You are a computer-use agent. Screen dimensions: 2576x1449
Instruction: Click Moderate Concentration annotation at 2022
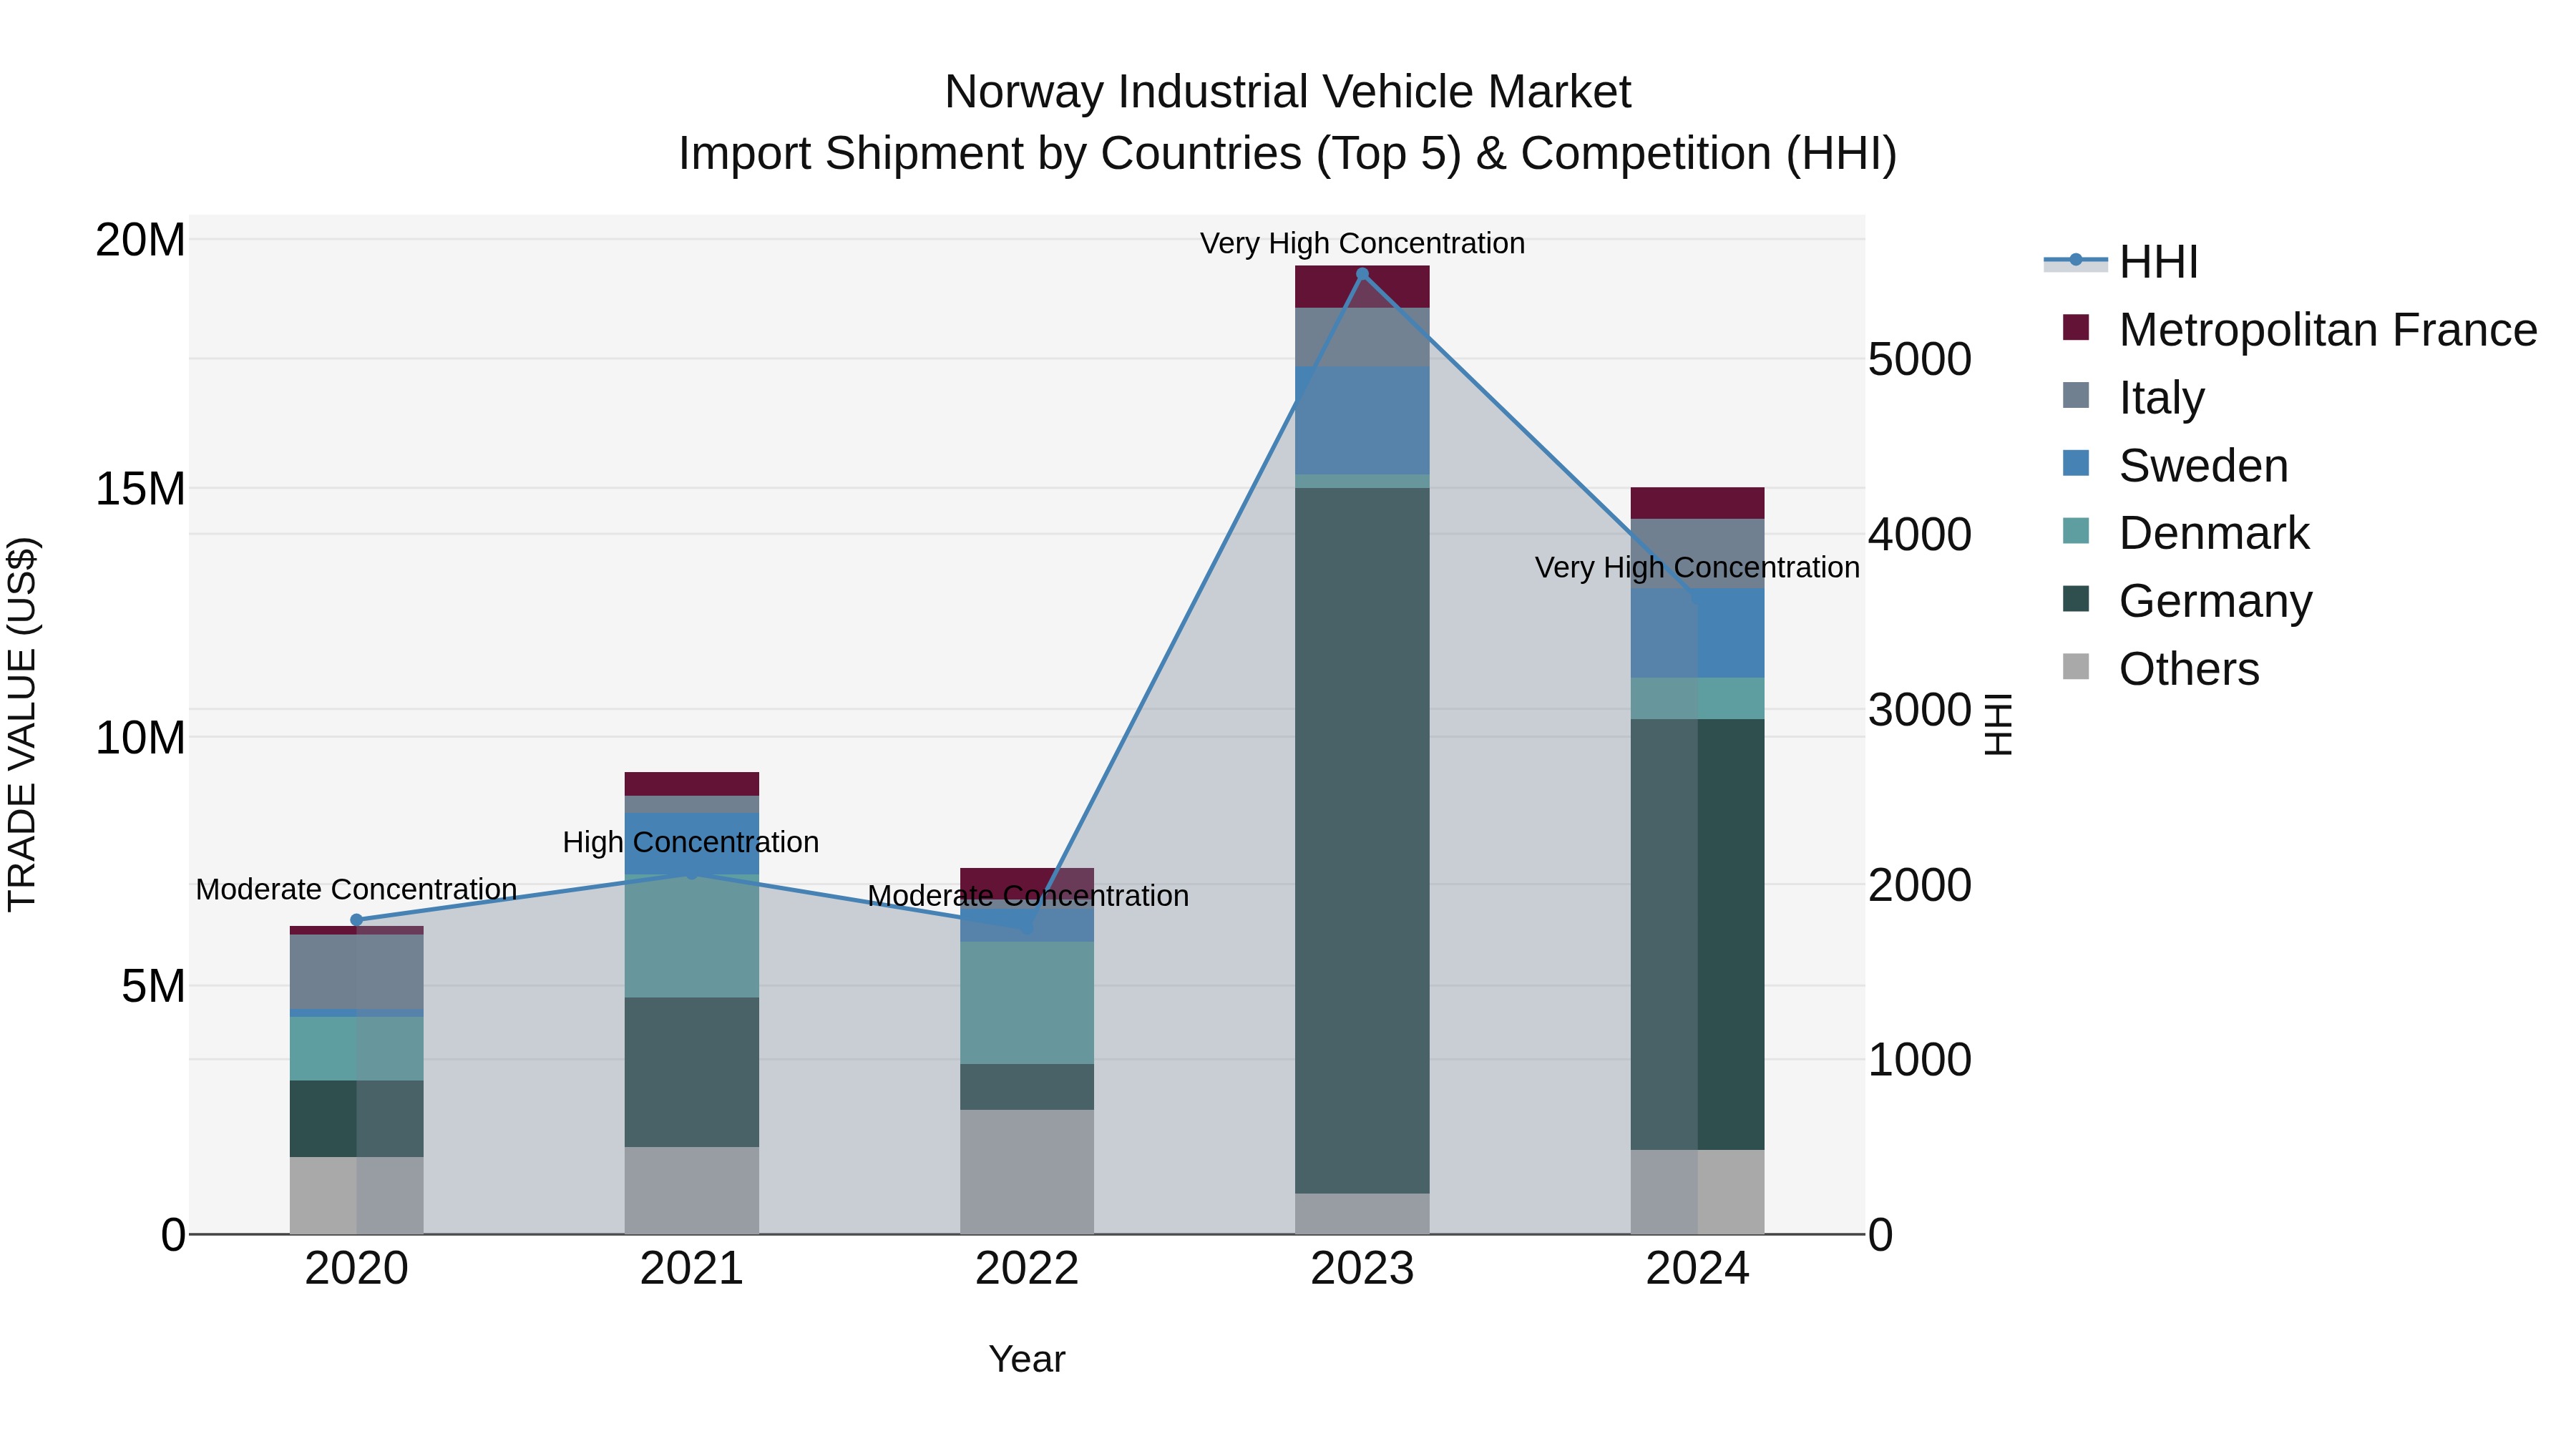pyautogui.click(x=1028, y=895)
